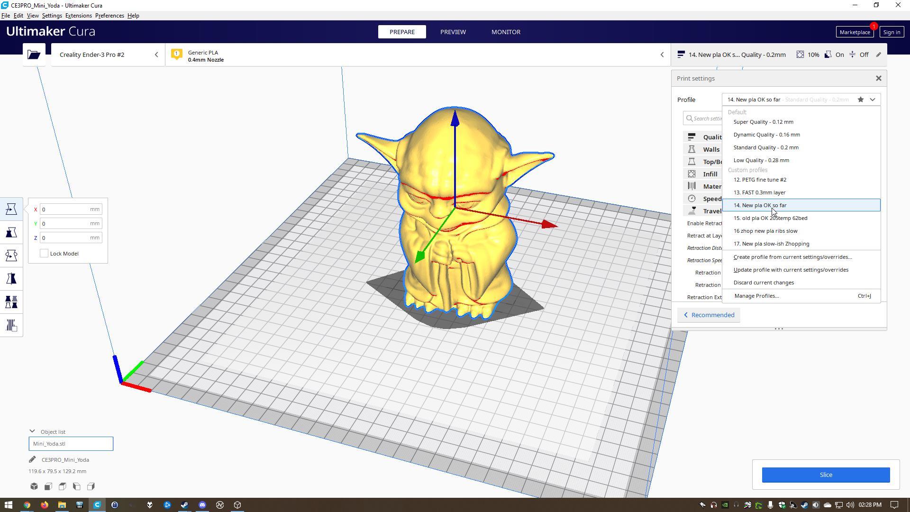
Task: Switch to the PREVIEW tab
Action: pos(453,32)
